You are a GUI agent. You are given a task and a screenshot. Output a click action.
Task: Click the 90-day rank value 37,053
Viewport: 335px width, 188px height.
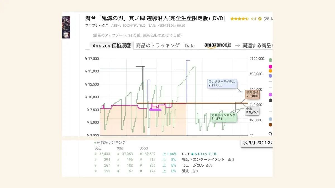pyautogui.click(x=127, y=154)
